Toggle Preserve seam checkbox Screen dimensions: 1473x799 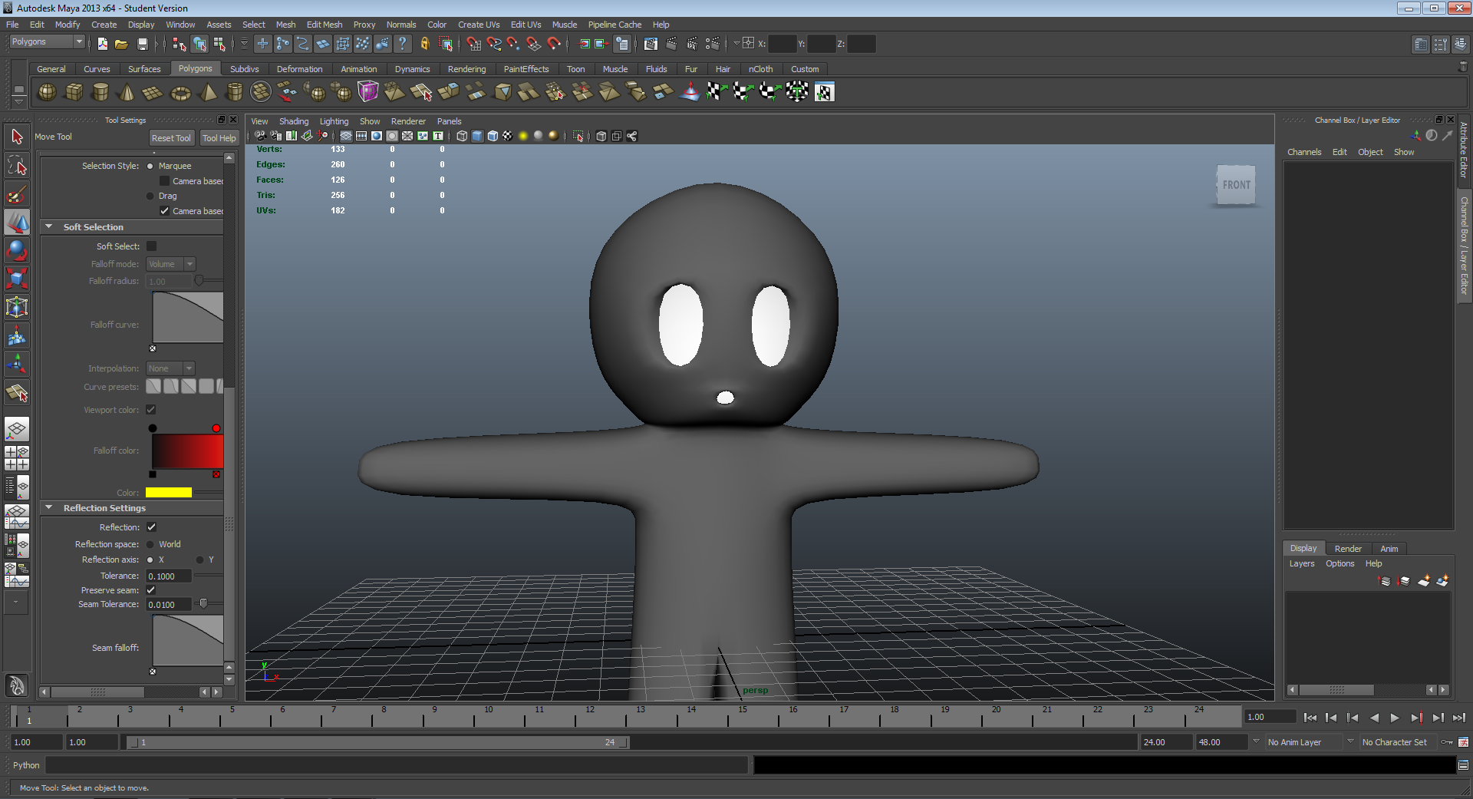[151, 590]
